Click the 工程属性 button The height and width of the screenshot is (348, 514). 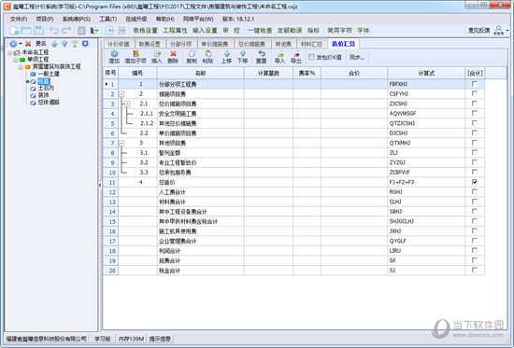pyautogui.click(x=175, y=31)
